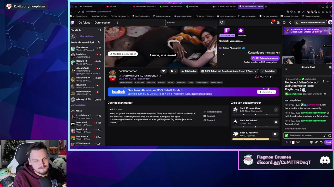Open the Youtubi YouTube link
This screenshot has width=334, height=187.
coord(209,116)
